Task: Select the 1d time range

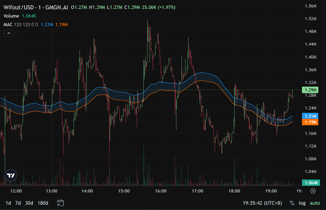Action: [8, 203]
